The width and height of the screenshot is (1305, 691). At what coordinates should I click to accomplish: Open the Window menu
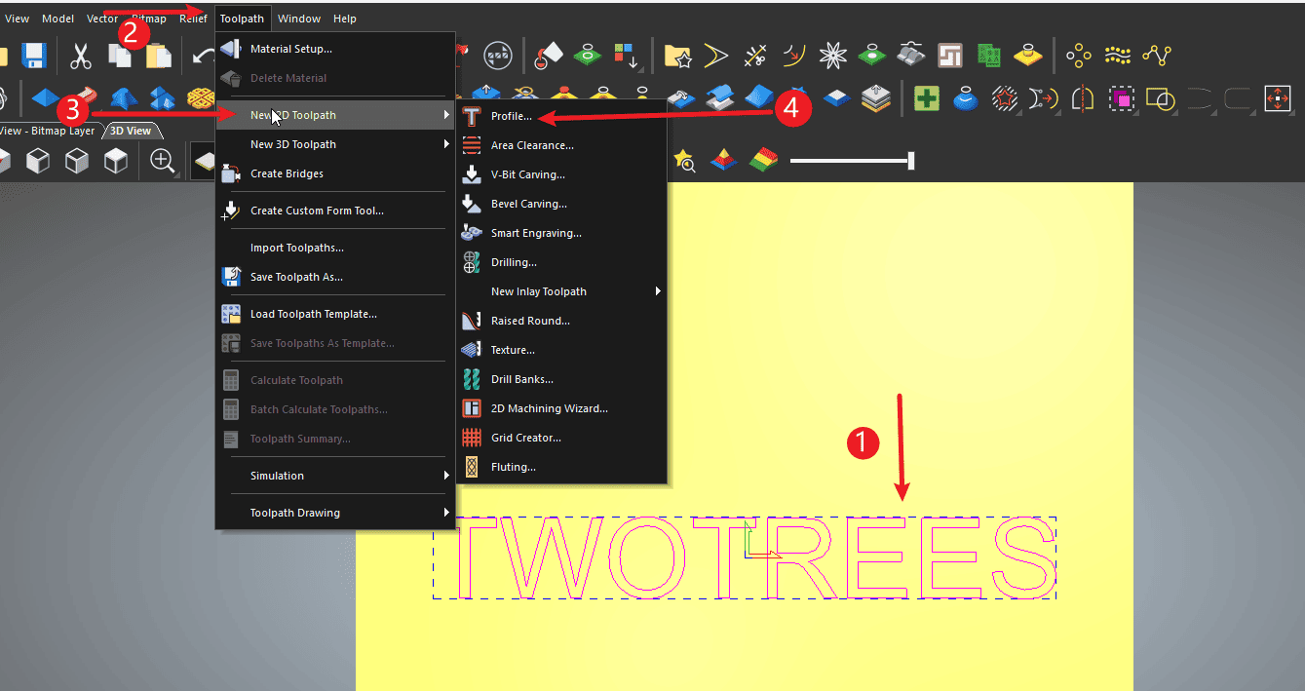[298, 19]
